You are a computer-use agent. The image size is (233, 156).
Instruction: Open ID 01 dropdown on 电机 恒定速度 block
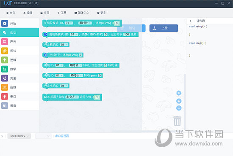[59, 65]
